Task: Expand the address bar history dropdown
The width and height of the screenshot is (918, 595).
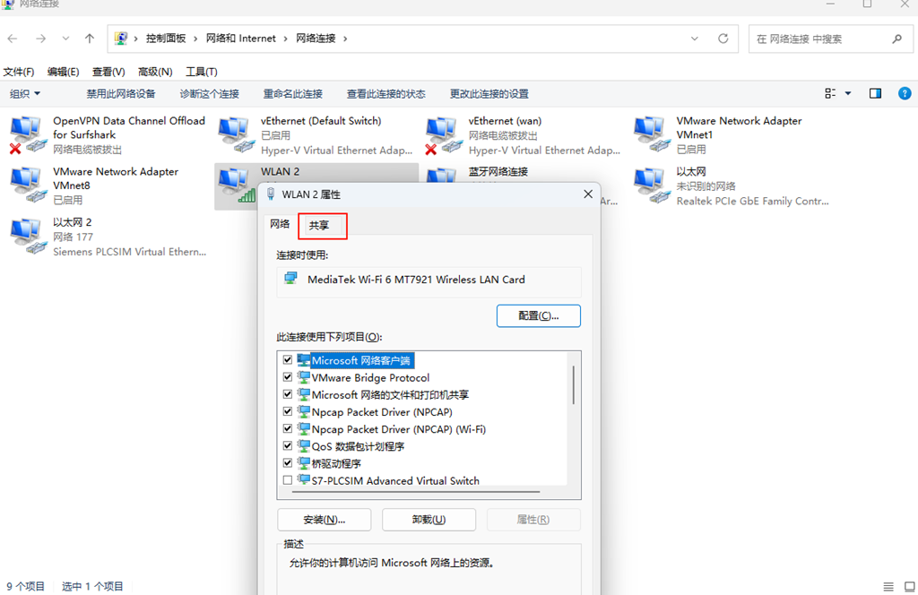Action: (x=695, y=39)
